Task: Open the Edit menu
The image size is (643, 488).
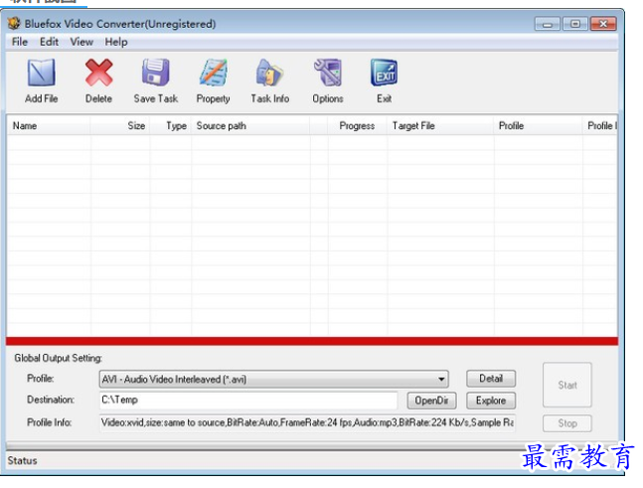Action: [x=49, y=42]
